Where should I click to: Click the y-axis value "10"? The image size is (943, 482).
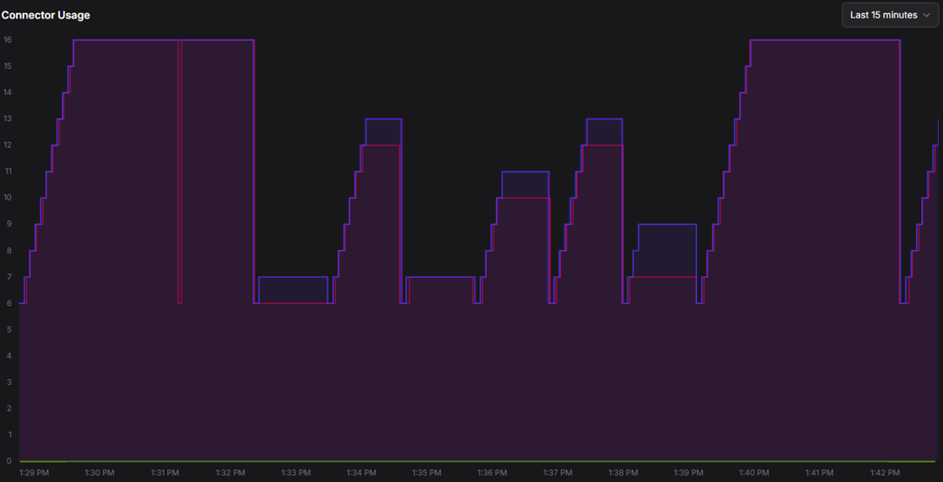[8, 197]
